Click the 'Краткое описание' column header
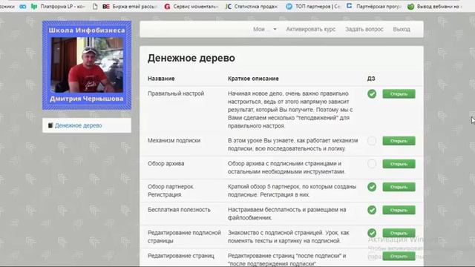Screen dimensions: 475x267 (253, 79)
